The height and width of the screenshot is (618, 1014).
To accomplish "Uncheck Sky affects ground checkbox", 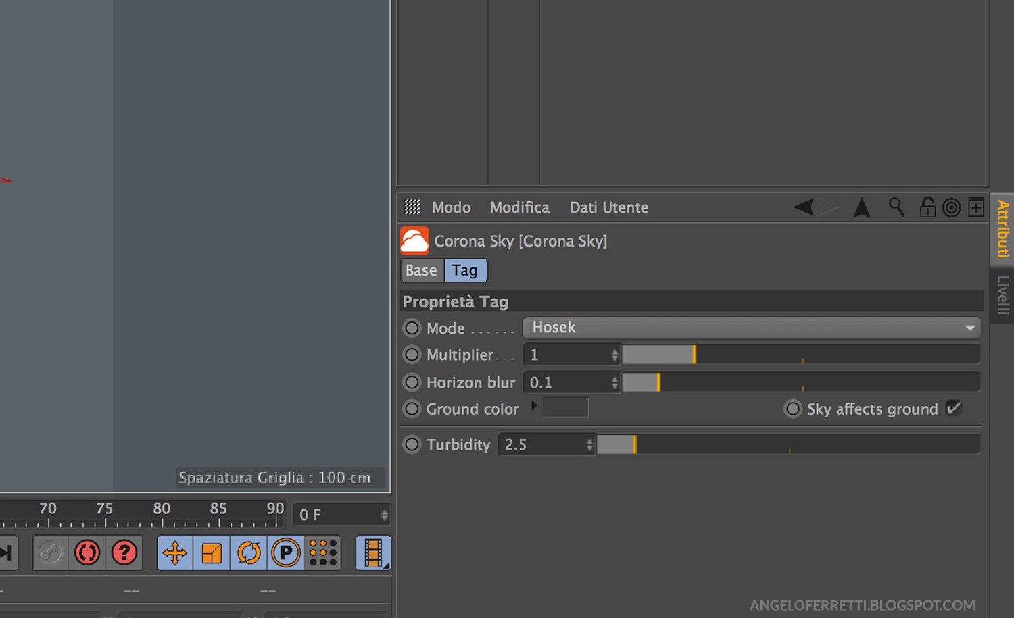I will [954, 407].
